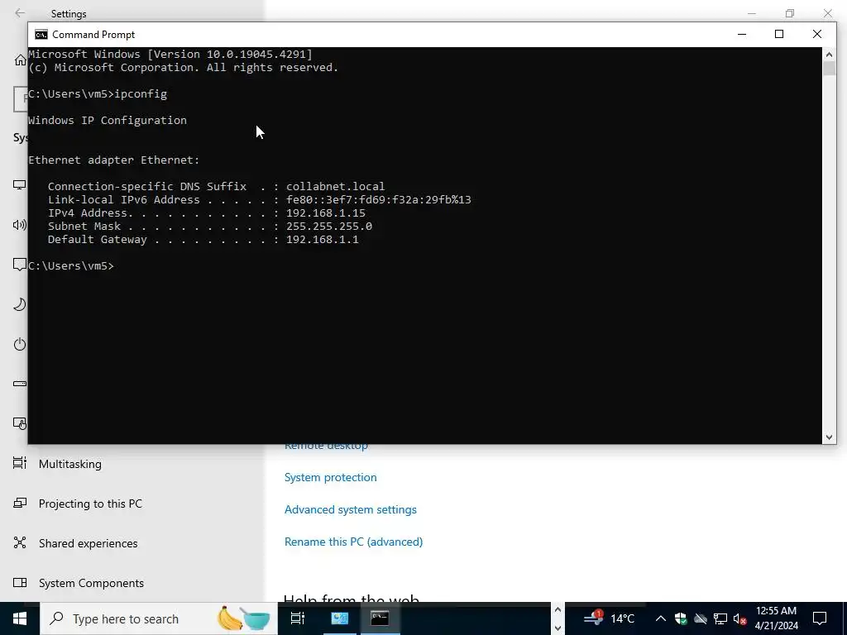Viewport: 847px width, 635px height.
Task: Open Rename this PC (advanced) link
Action: [x=354, y=542]
